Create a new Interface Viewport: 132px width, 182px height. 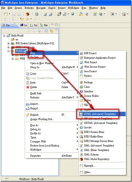(x=102, y=91)
